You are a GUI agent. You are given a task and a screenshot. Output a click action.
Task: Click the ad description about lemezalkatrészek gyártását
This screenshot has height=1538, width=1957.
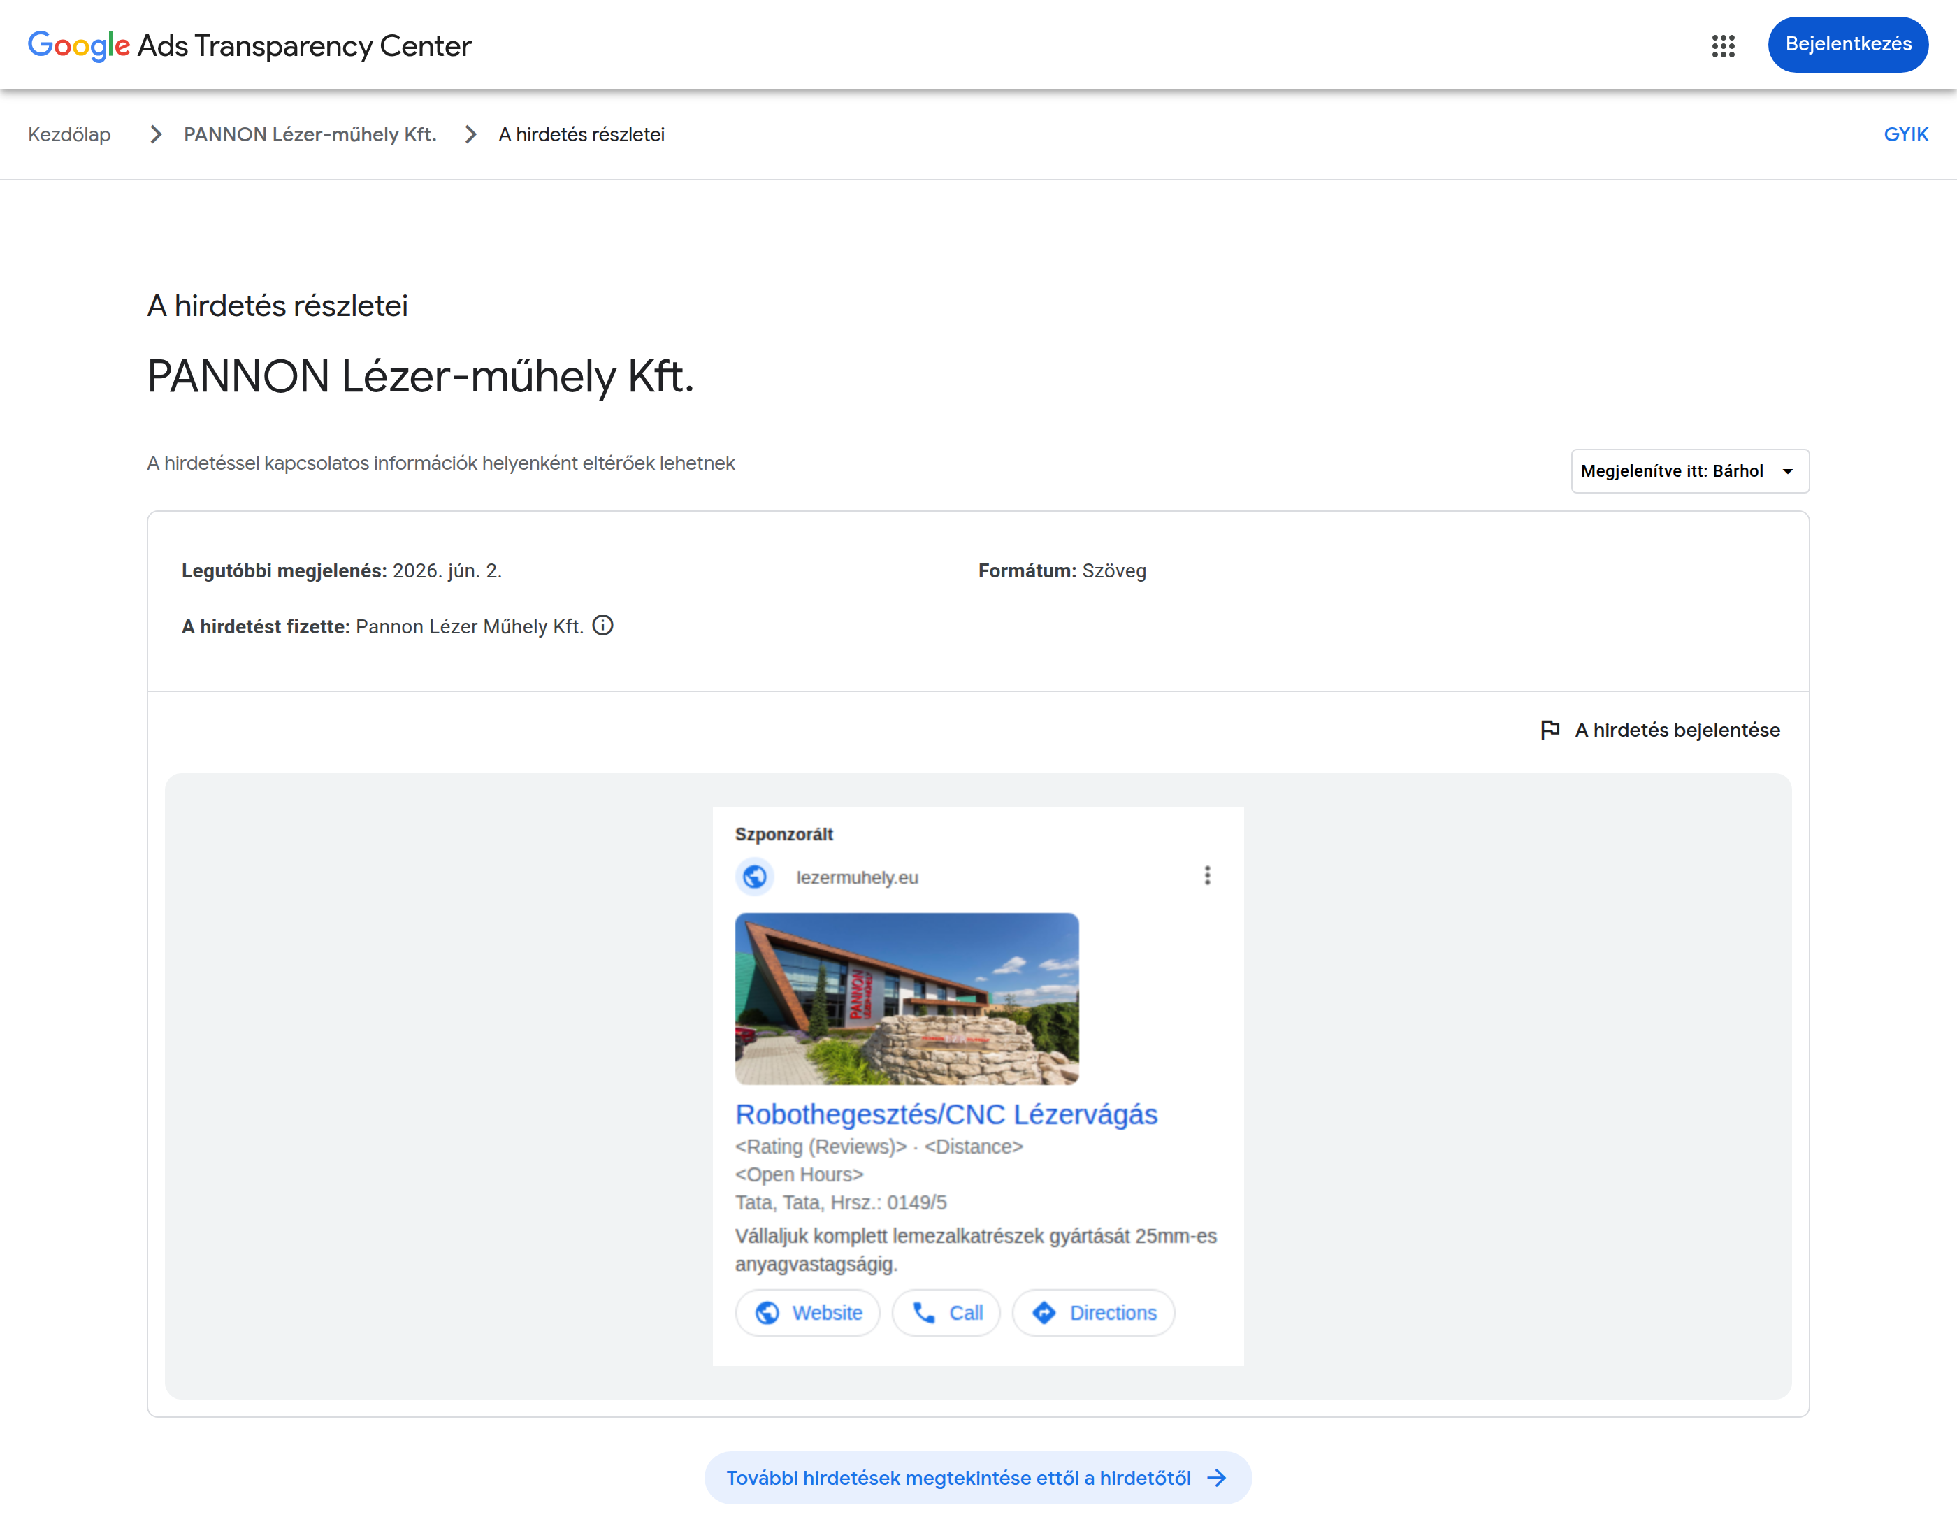point(976,1250)
